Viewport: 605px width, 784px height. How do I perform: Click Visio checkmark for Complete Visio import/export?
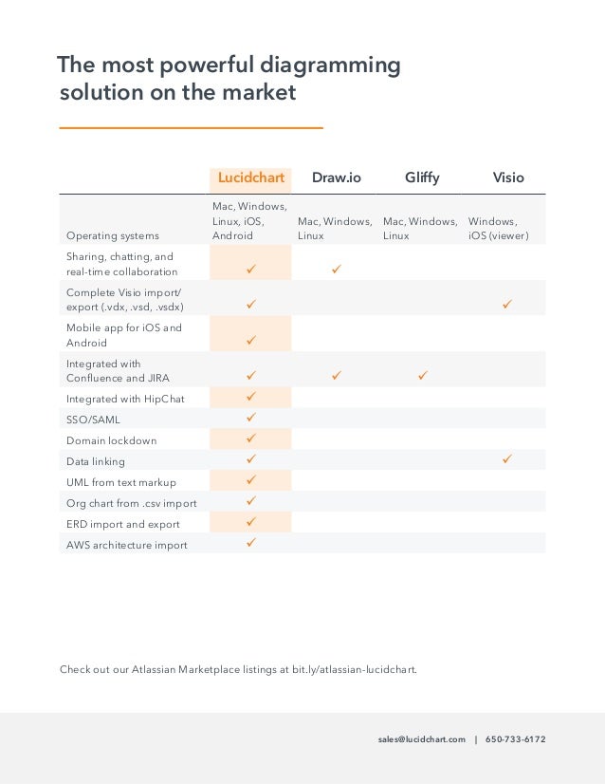click(x=507, y=305)
